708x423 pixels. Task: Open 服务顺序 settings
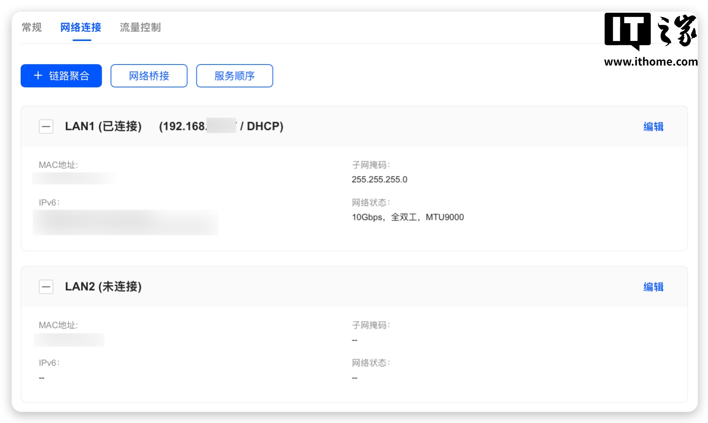[x=234, y=76]
